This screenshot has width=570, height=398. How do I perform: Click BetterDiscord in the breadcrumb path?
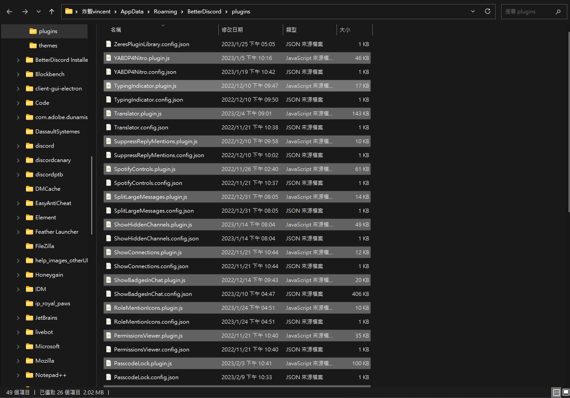[204, 11]
